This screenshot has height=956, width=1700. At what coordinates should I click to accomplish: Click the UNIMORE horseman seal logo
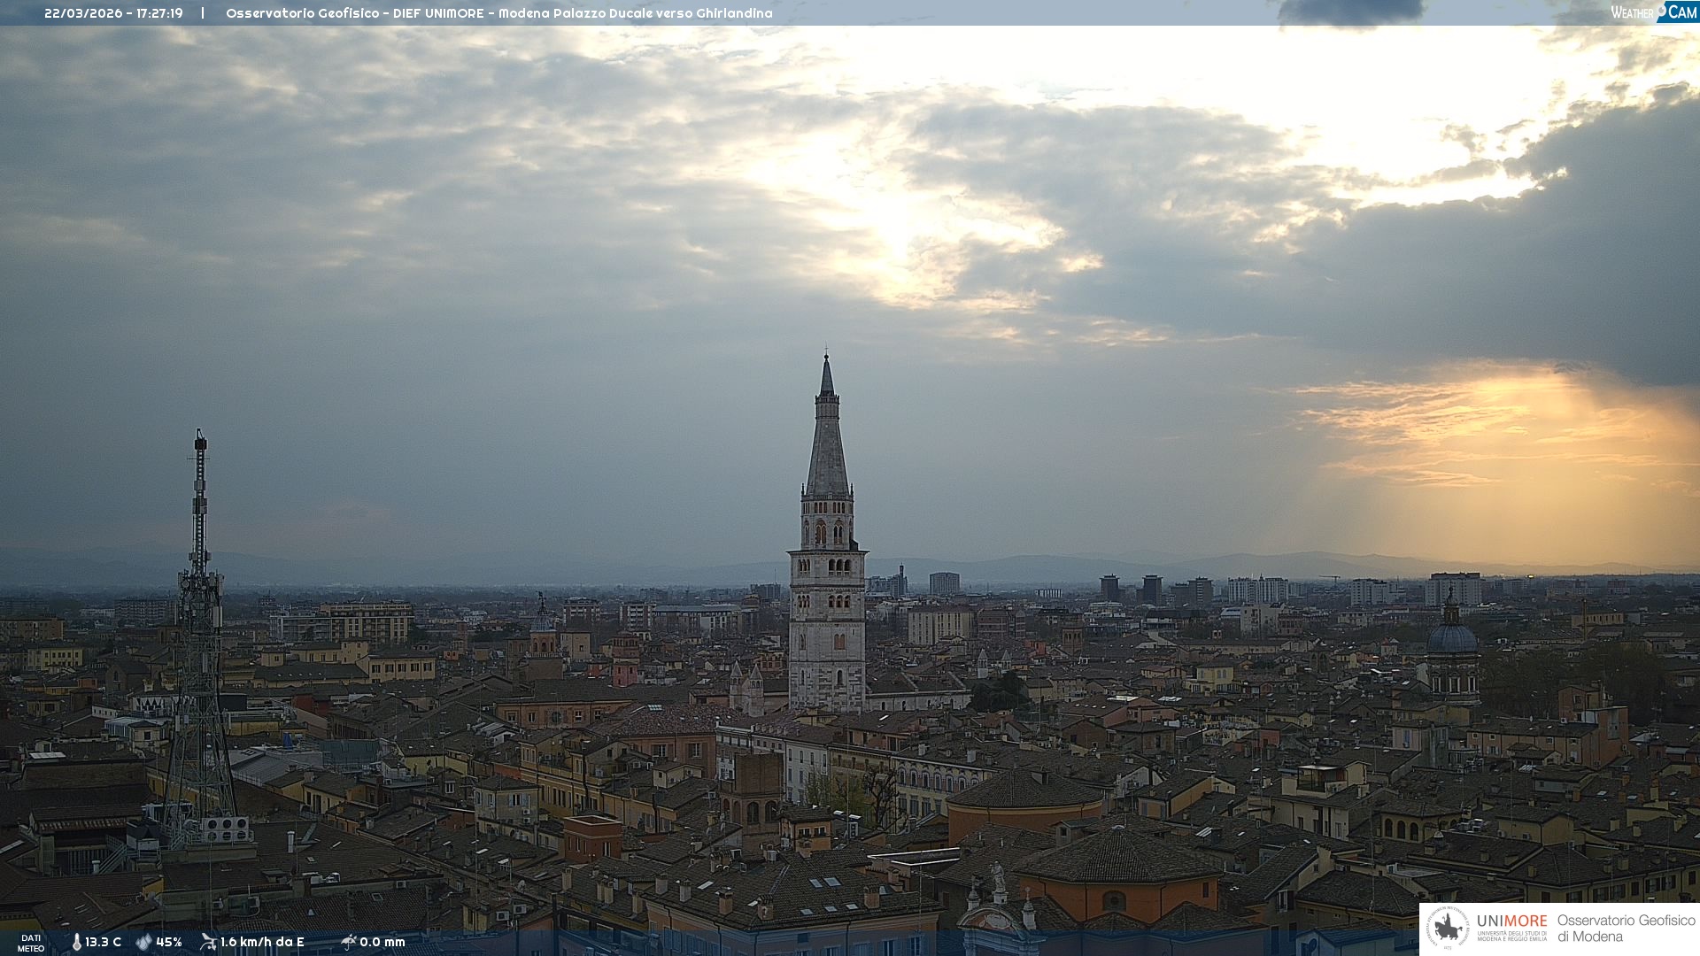(1448, 928)
